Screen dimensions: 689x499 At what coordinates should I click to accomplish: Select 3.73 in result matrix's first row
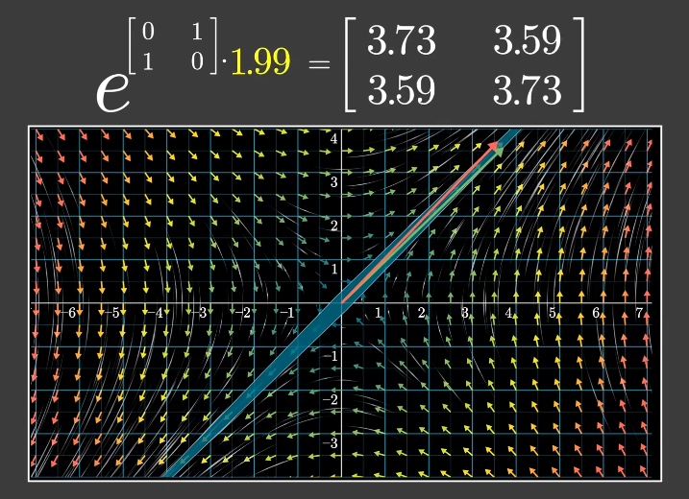click(401, 40)
